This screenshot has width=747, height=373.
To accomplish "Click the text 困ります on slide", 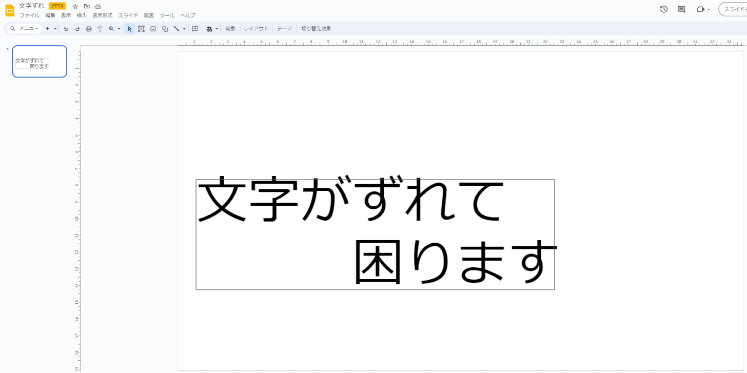I will coord(455,262).
